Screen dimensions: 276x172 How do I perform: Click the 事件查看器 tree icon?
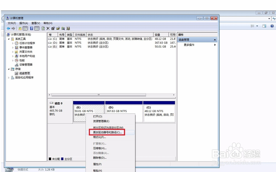click(x=17, y=47)
